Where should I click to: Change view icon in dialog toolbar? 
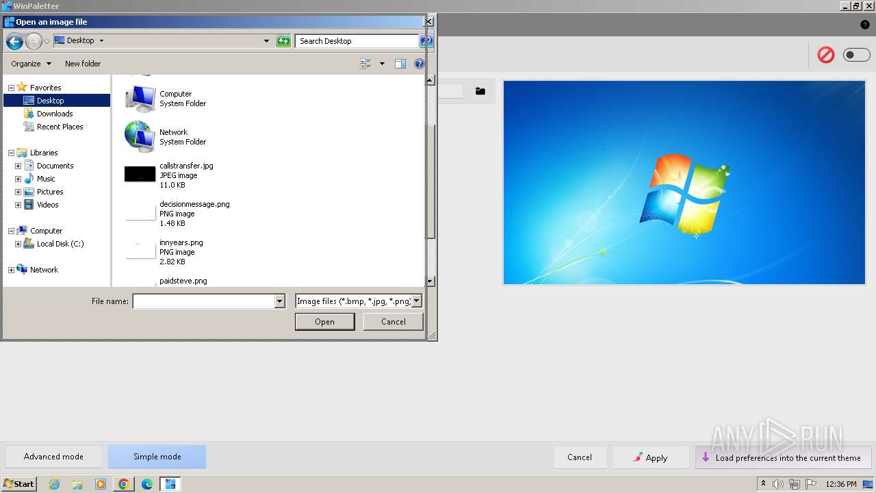[x=365, y=64]
